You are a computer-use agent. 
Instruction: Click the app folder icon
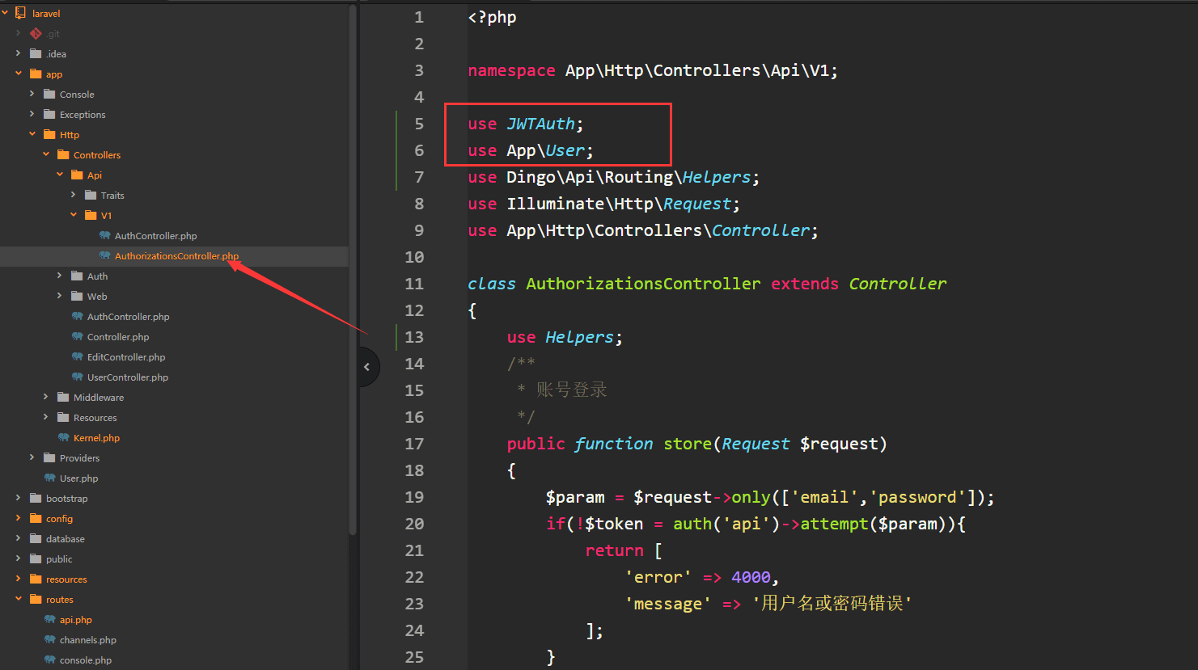pyautogui.click(x=36, y=74)
